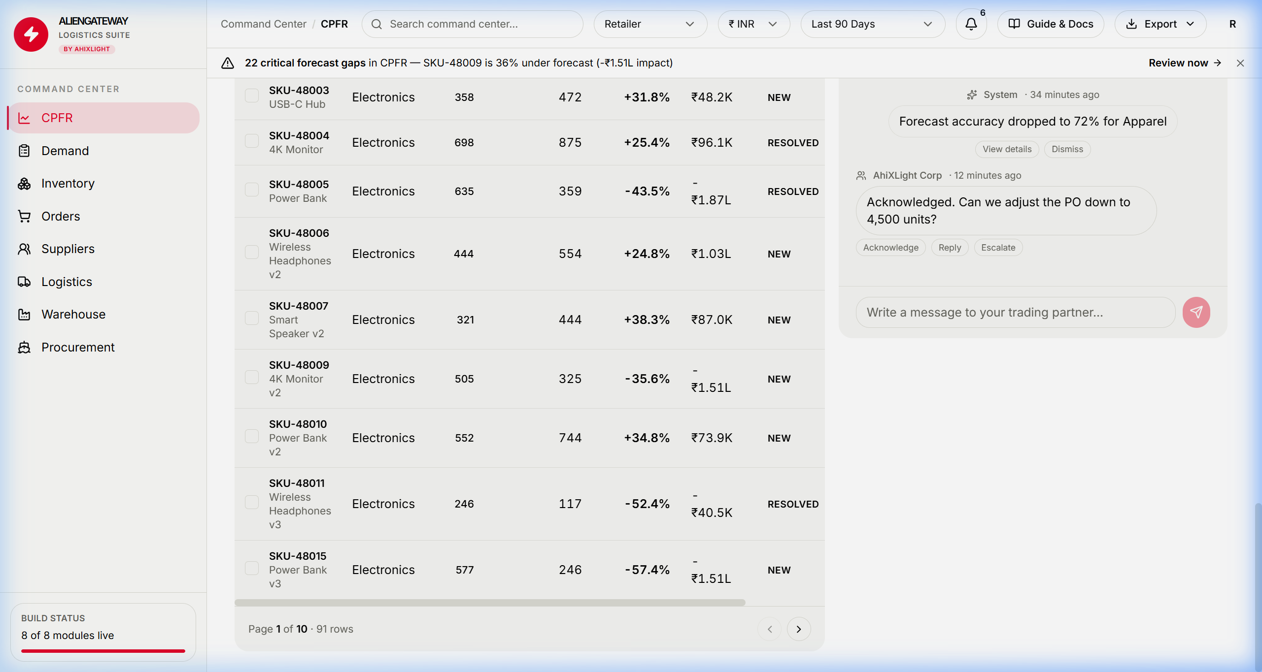Click the SKU-48009 row label
Screen dimensions: 1262x672
[299, 365]
